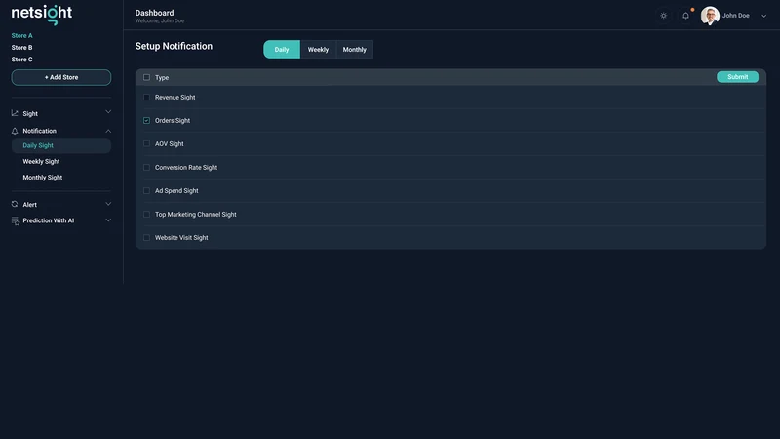Click the Conversion Rate Sight label
The width and height of the screenshot is (780, 439).
click(x=186, y=167)
